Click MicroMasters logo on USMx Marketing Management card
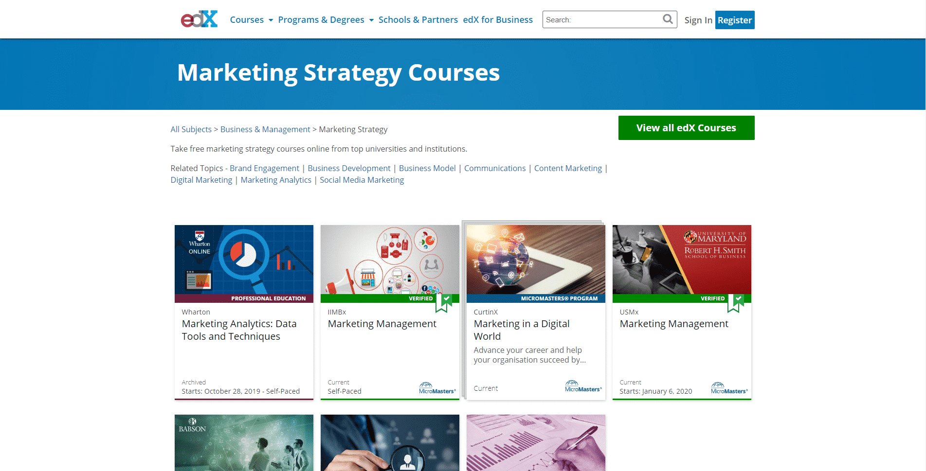Viewport: 926px width, 471px height. point(729,388)
